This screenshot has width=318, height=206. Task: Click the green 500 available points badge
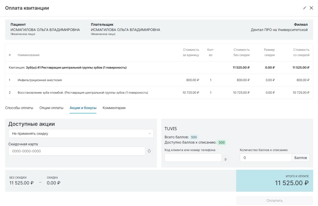coord(222,142)
